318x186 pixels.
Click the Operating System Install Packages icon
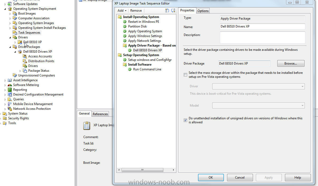pos(15,28)
